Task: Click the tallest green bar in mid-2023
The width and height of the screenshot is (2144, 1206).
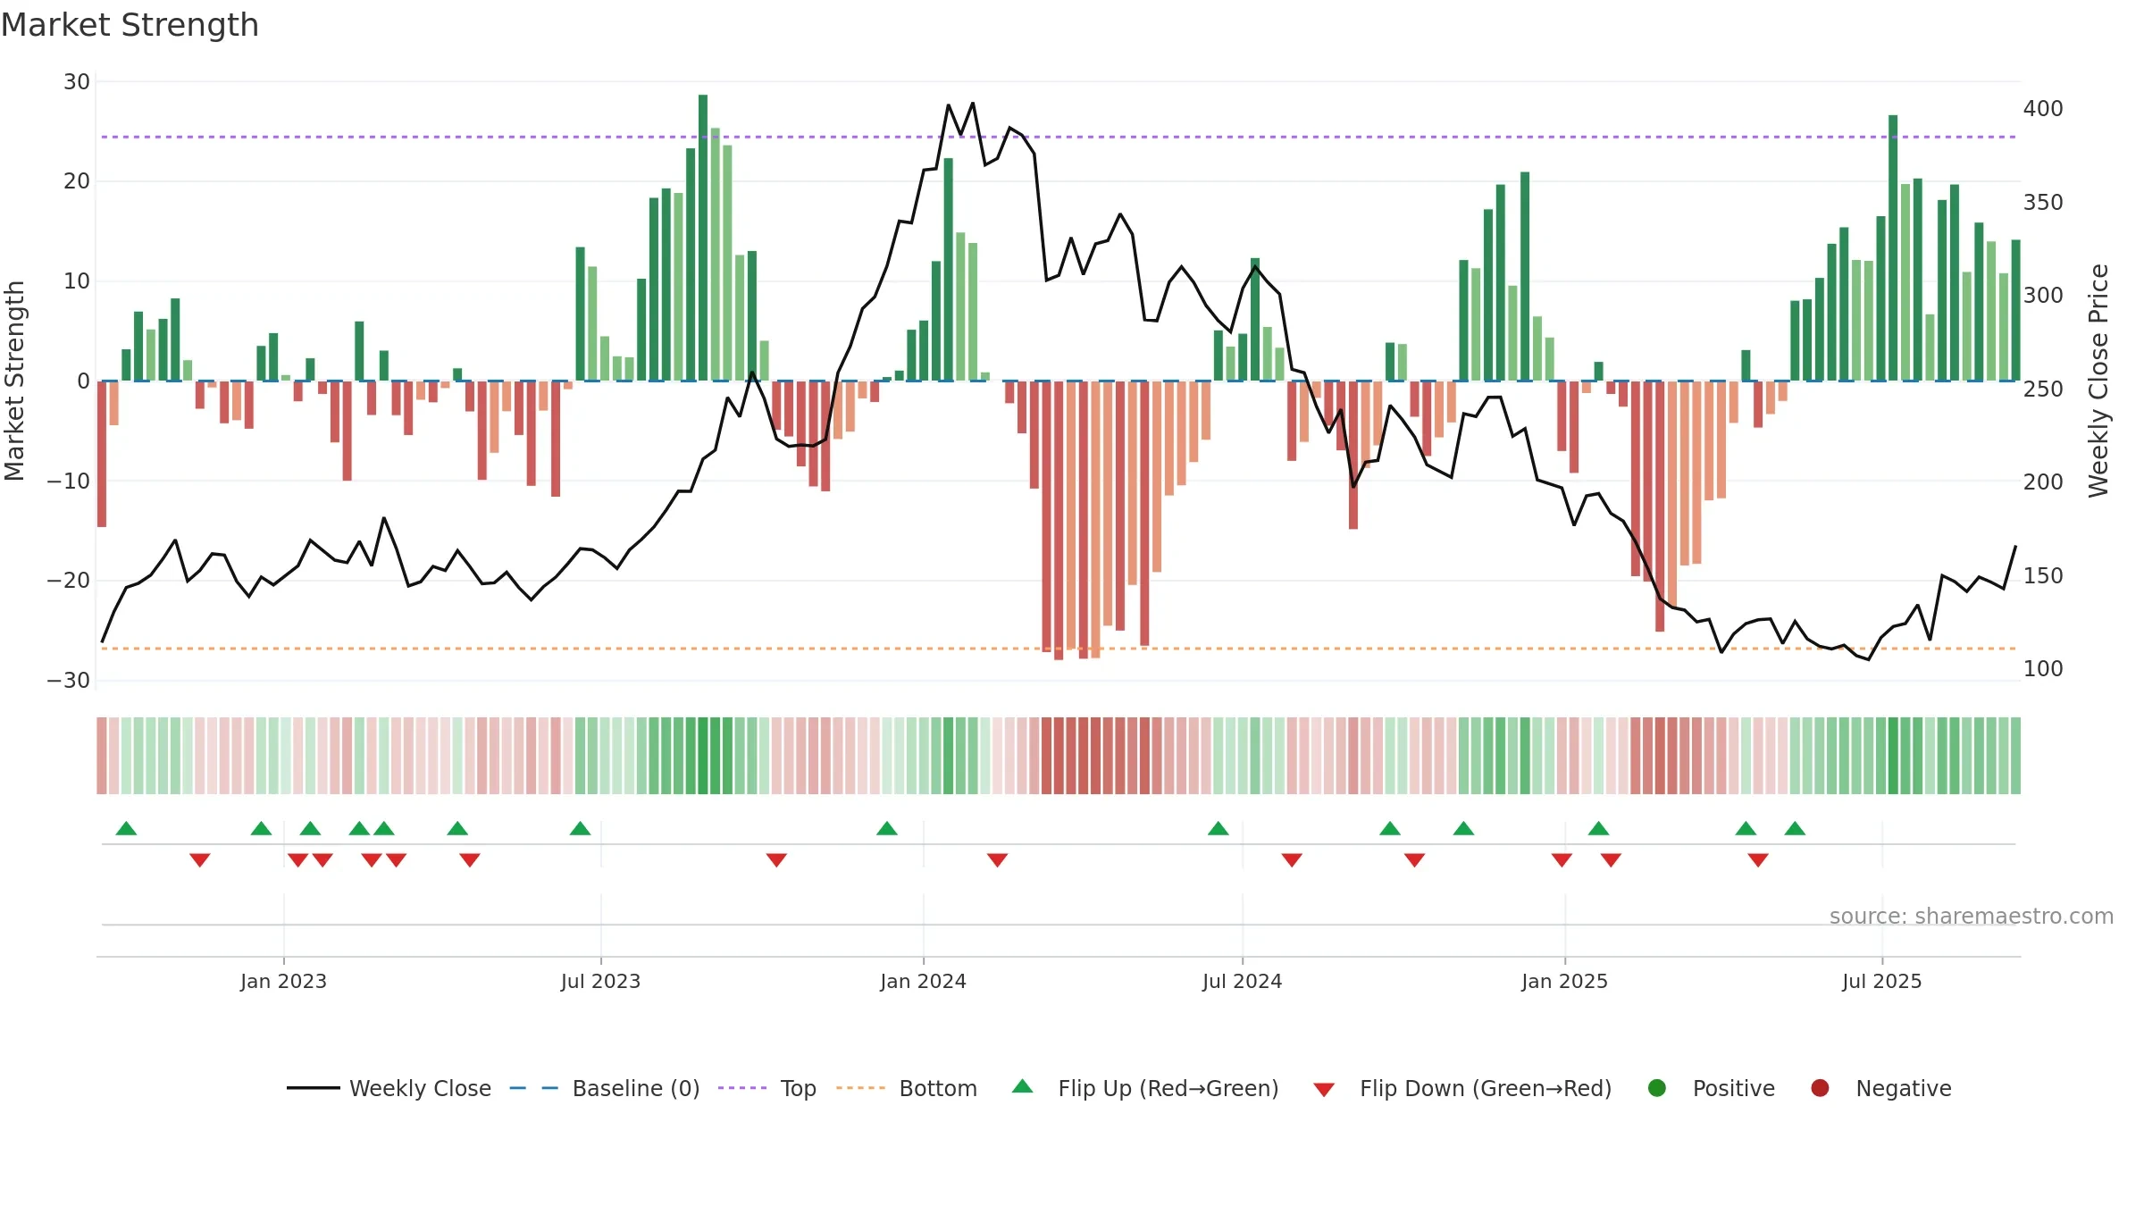Action: [703, 238]
